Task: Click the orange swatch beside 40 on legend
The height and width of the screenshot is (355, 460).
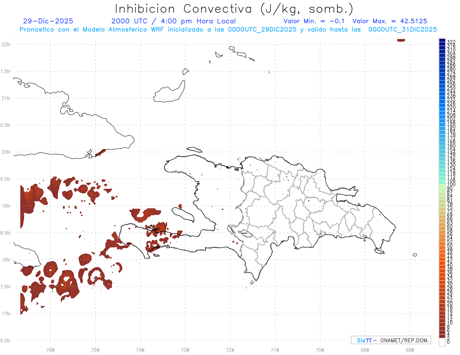Action: 442,263
